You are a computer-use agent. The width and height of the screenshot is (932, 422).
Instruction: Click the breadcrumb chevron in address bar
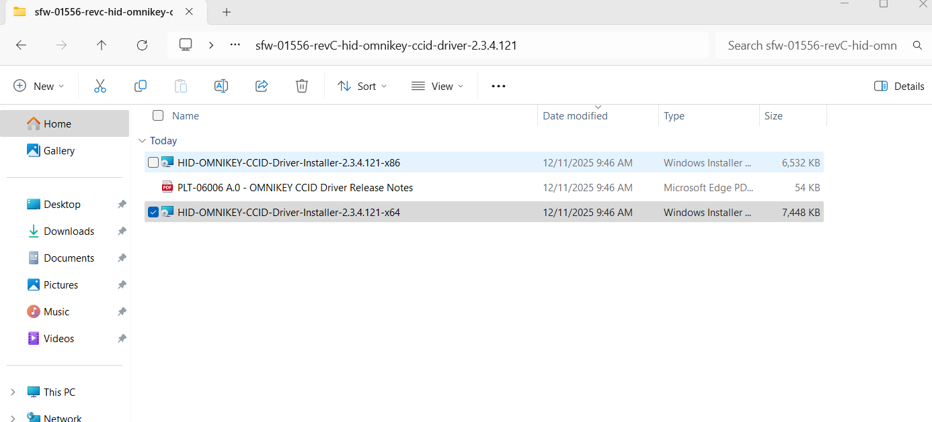click(211, 45)
